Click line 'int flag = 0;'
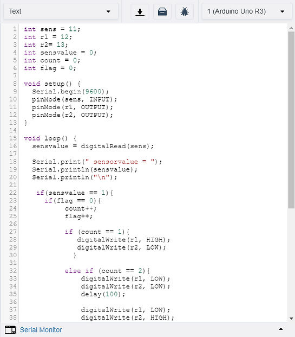The width and height of the screenshot is (295, 337). point(50,68)
